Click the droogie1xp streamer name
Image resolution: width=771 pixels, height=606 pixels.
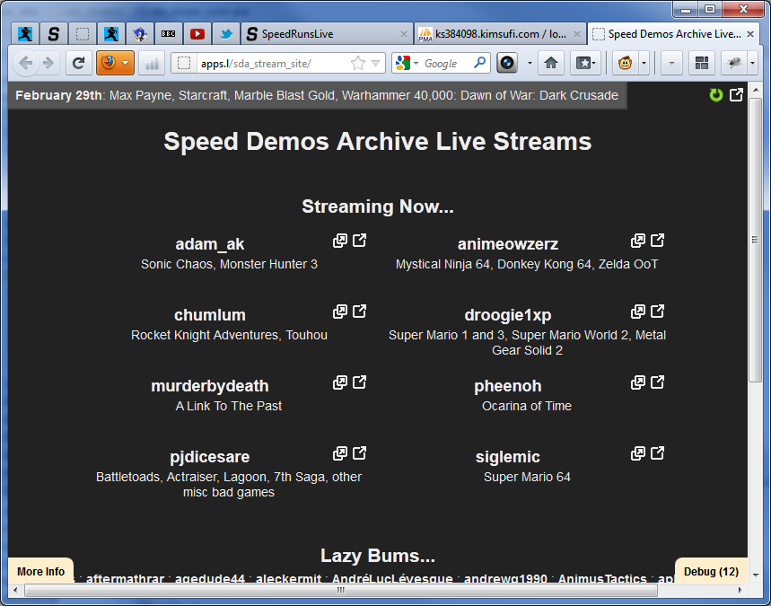coord(507,315)
